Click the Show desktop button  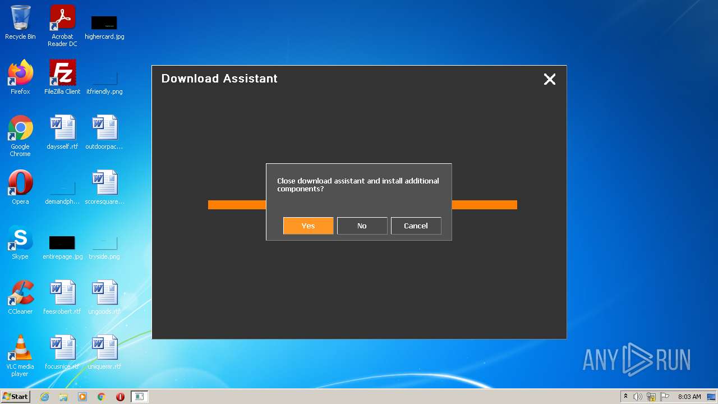tap(712, 397)
